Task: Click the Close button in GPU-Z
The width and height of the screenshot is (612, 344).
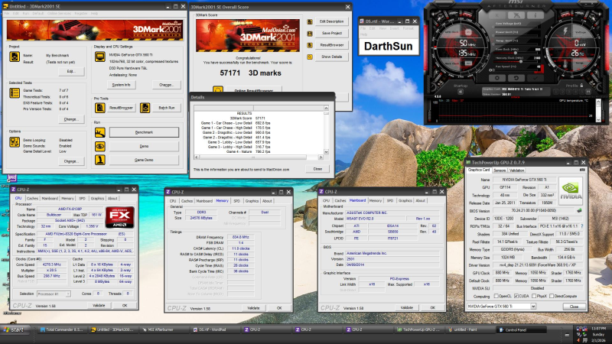Action: (x=574, y=307)
